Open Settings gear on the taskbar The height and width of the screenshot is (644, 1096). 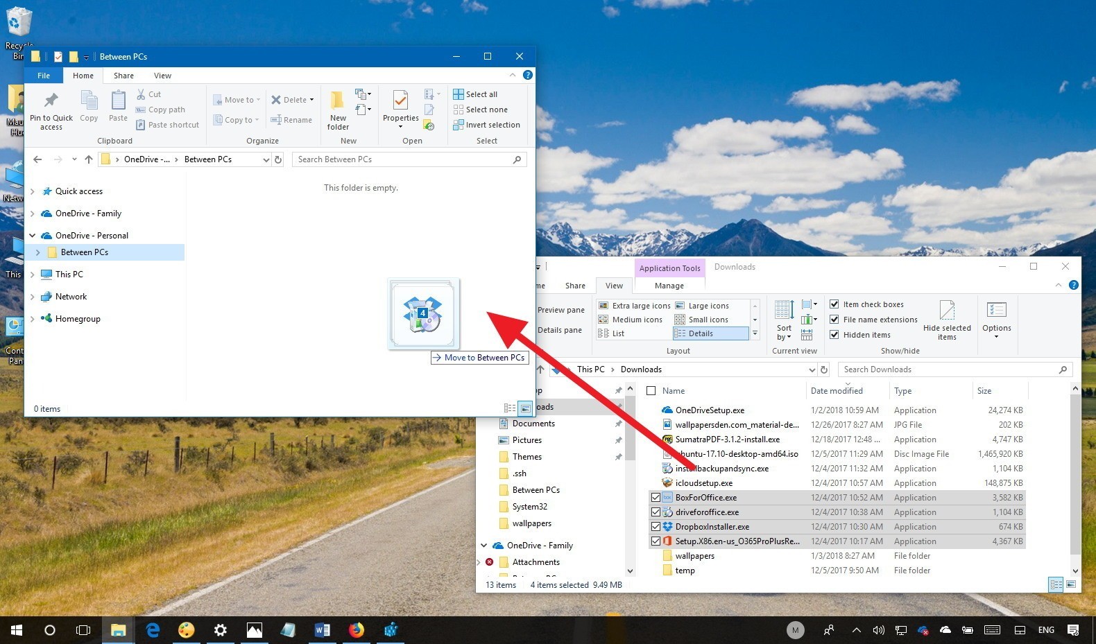(x=221, y=630)
